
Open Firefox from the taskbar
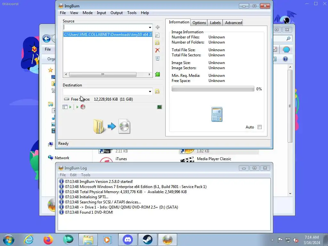(48, 240)
